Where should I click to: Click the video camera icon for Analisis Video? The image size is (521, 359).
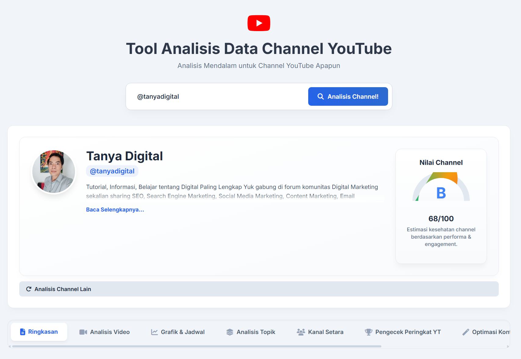tap(83, 332)
